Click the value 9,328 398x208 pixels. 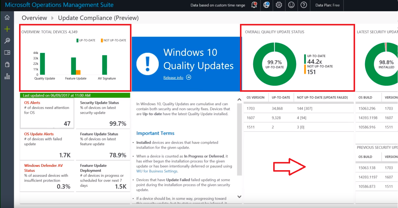pyautogui.click(x=276, y=118)
